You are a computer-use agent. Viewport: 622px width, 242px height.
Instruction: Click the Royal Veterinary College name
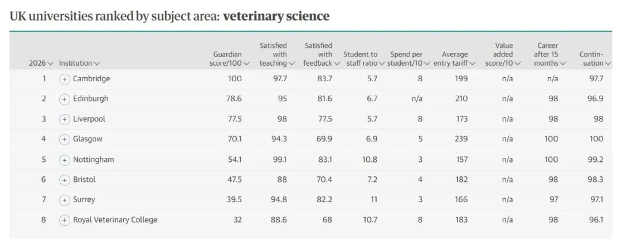[115, 220]
